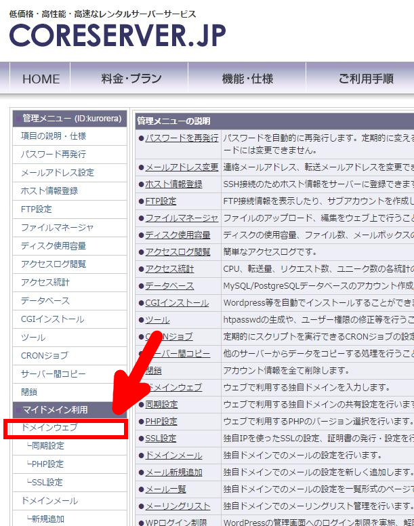The width and height of the screenshot is (414, 526).
Task: Click WPログイン制限 link in table
Action: pyautogui.click(x=176, y=522)
